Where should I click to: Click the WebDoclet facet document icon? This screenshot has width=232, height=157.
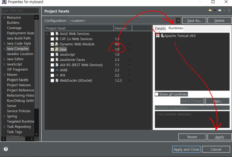point(57,80)
